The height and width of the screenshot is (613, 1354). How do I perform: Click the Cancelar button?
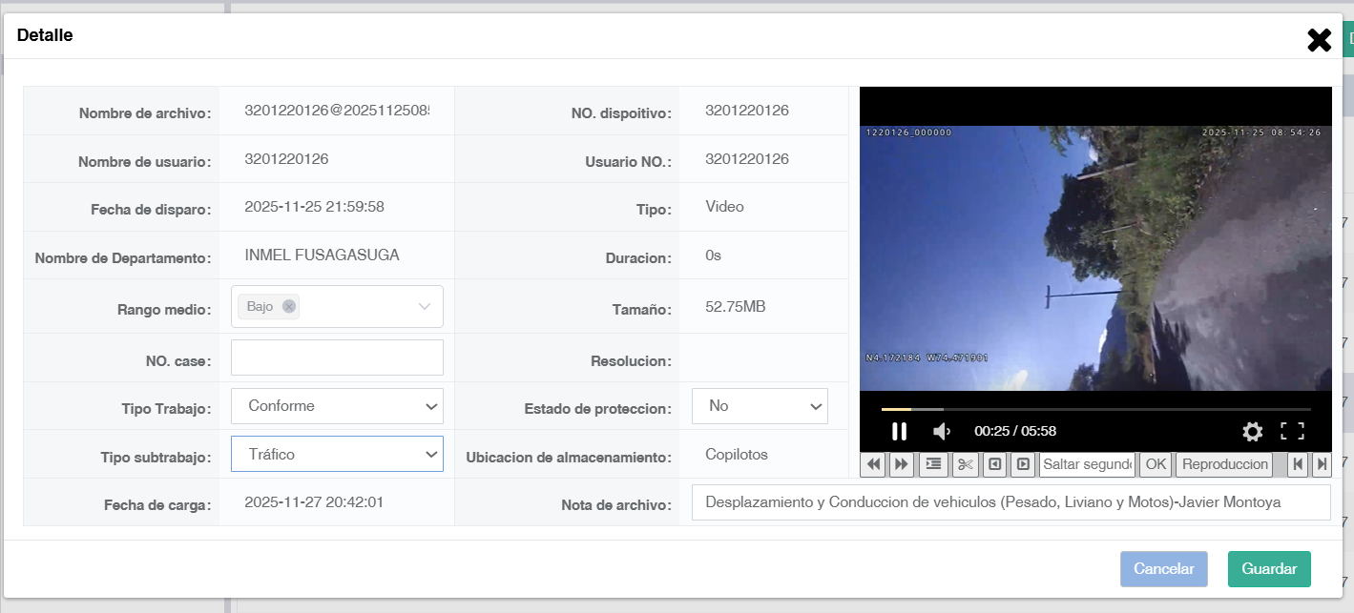pos(1164,569)
